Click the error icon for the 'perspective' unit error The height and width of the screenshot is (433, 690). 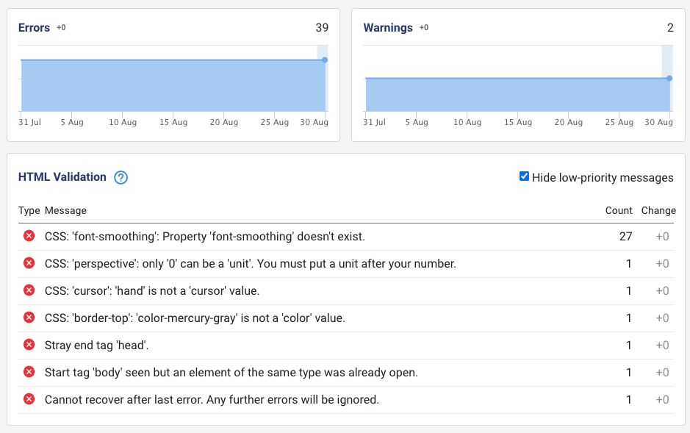28,263
